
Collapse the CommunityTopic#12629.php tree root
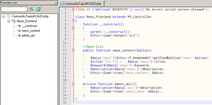4,17
